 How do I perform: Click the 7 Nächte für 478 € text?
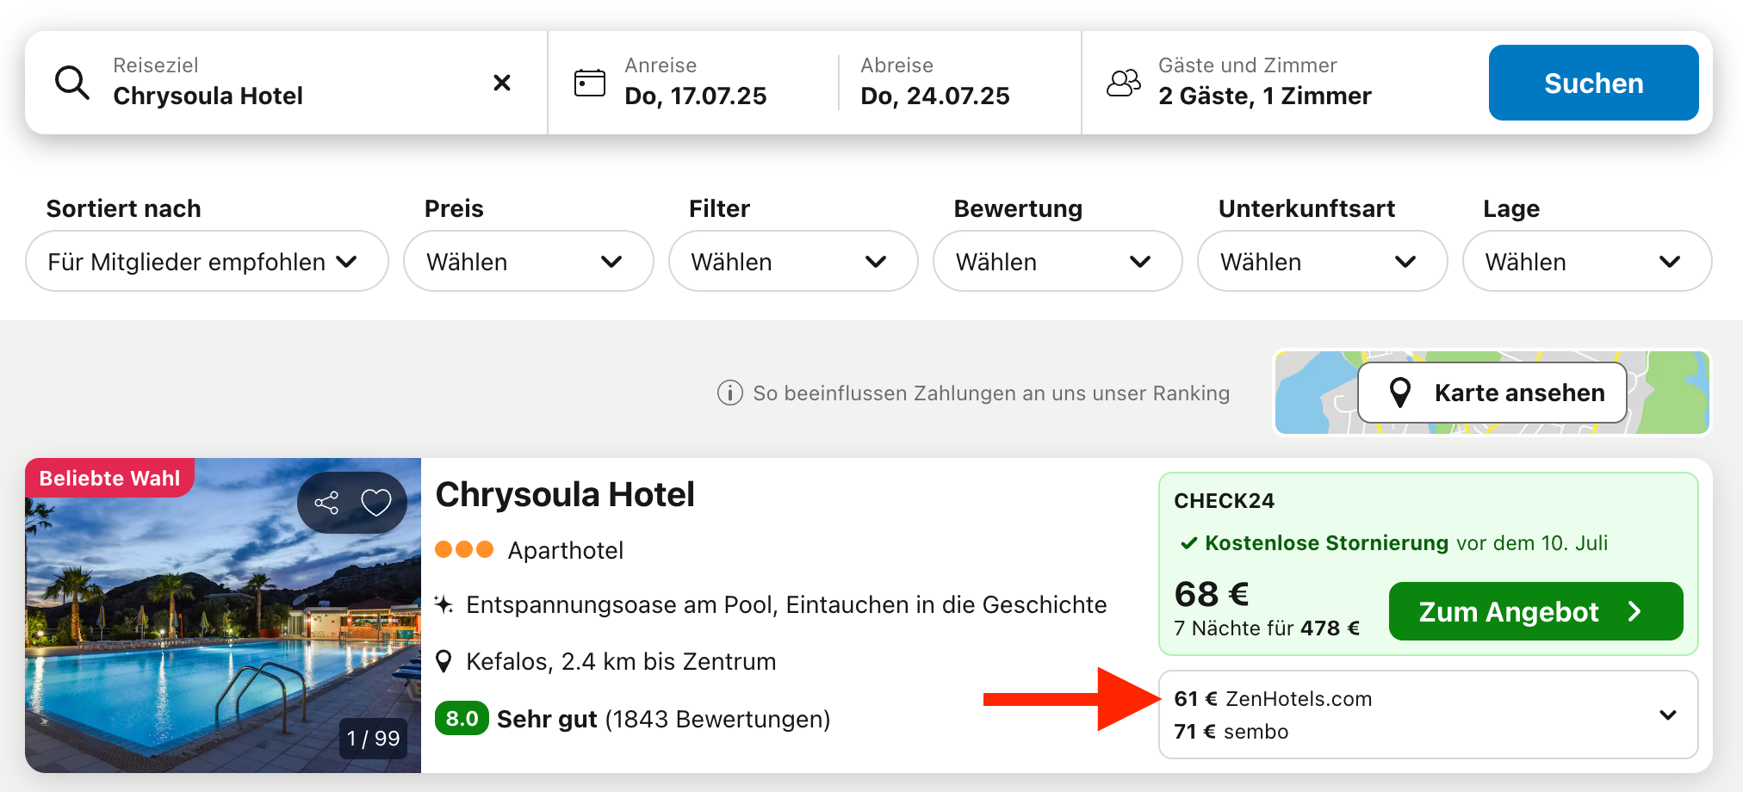point(1267,628)
